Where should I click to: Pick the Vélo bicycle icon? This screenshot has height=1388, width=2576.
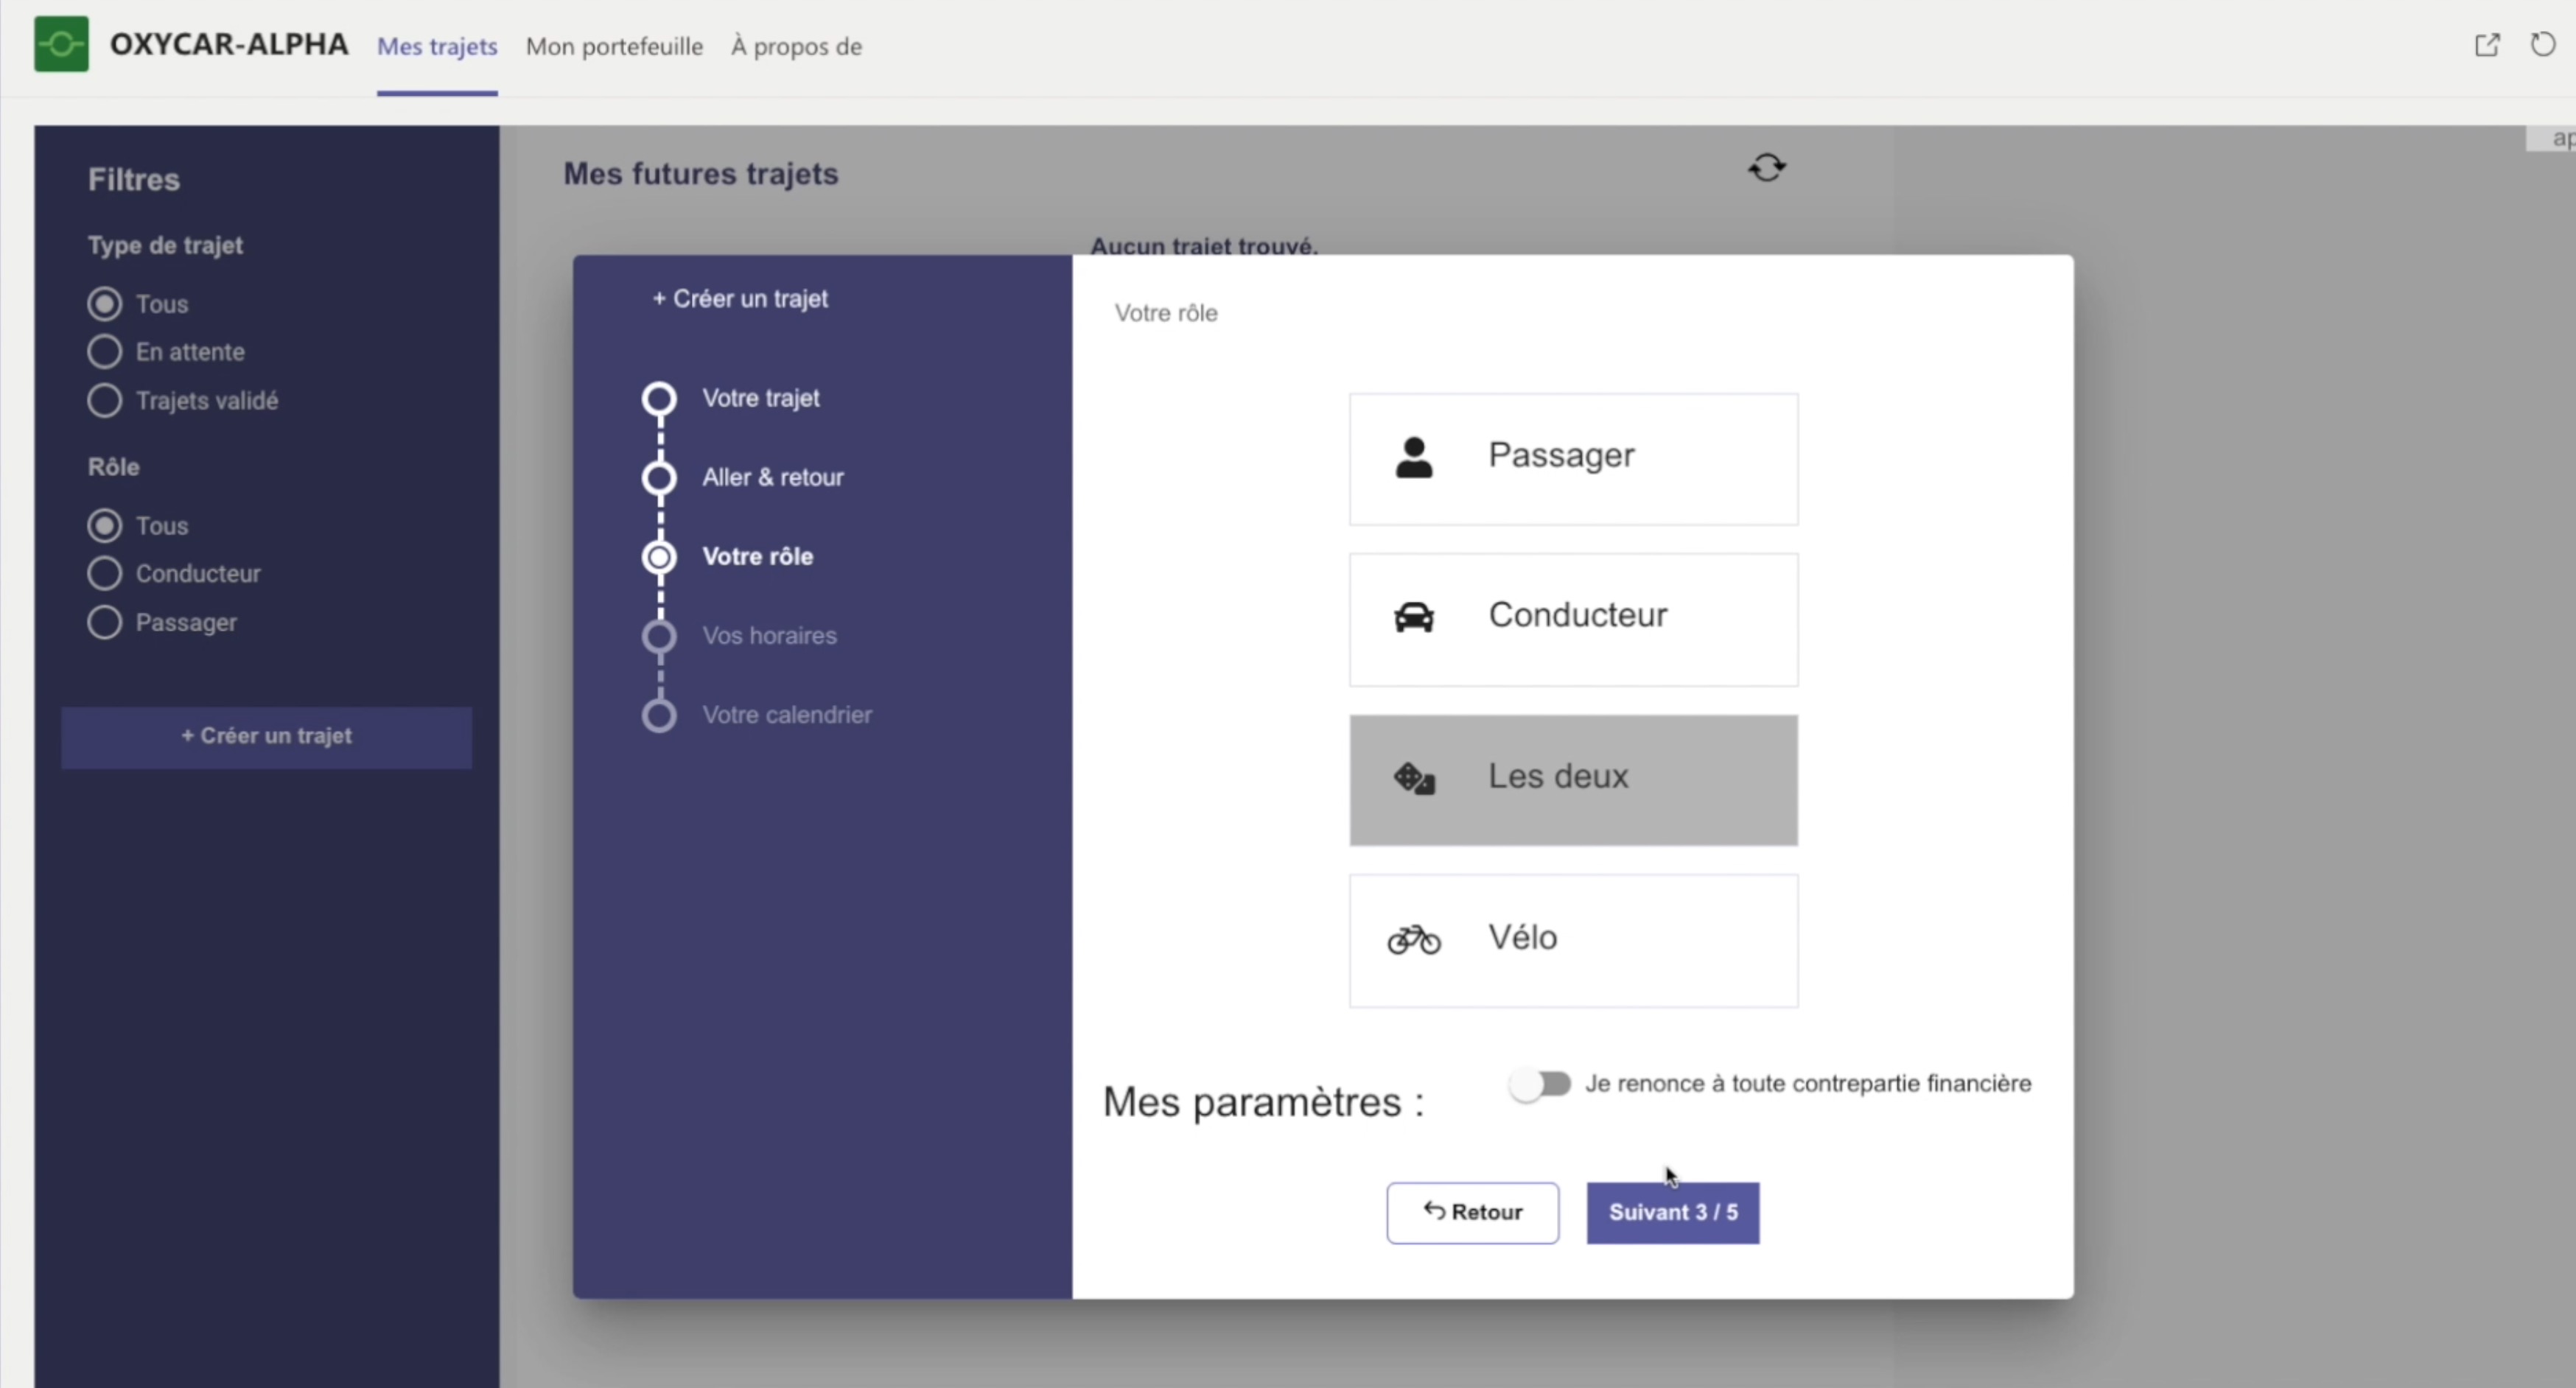pyautogui.click(x=1413, y=939)
